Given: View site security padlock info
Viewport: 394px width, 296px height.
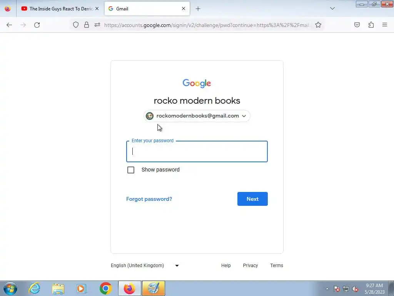Looking at the screenshot, I should pos(87,25).
